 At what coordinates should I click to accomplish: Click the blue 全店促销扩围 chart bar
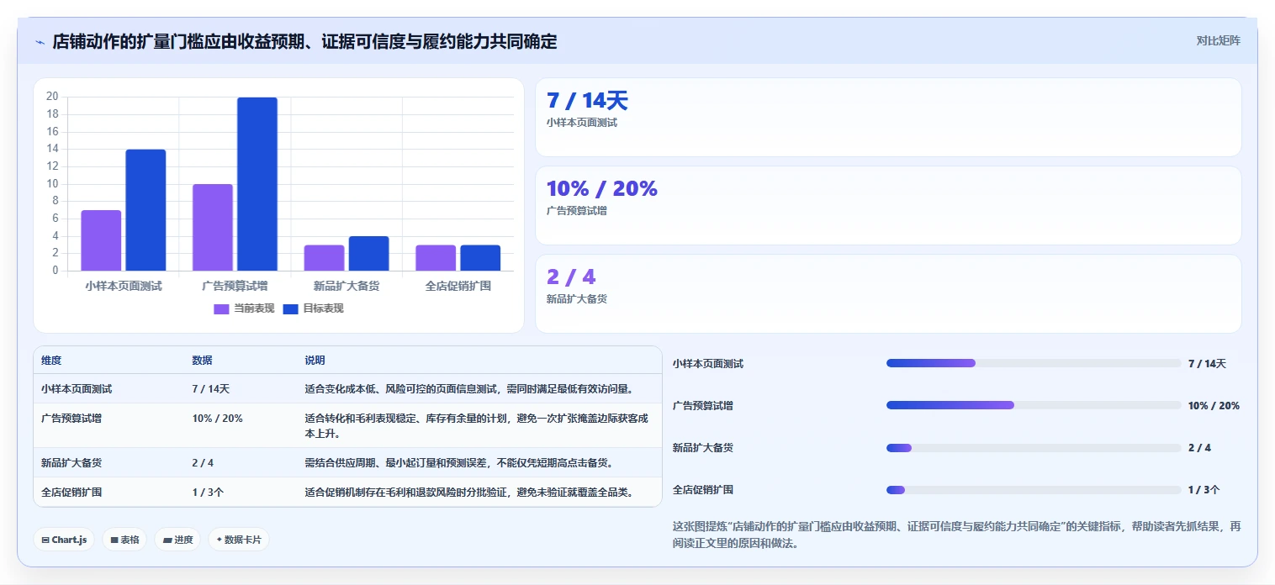click(480, 258)
